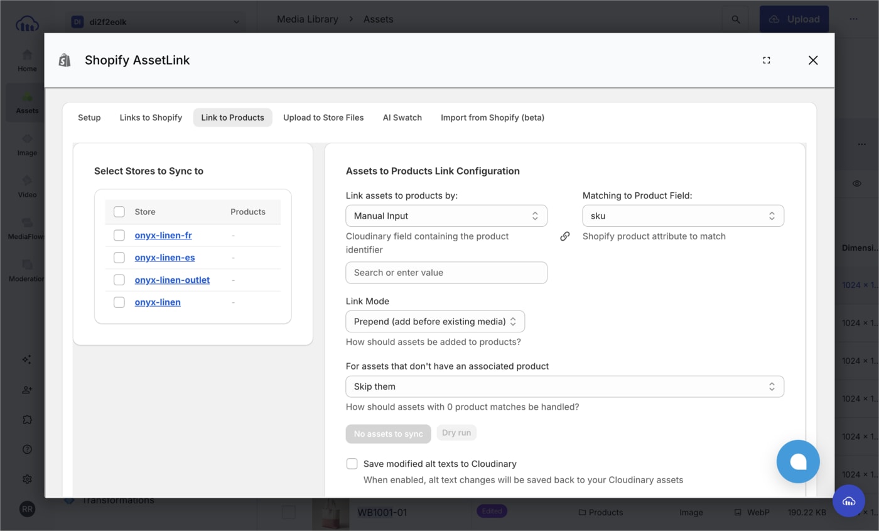Open Moderation in the left sidebar
The image size is (879, 531).
27,270
